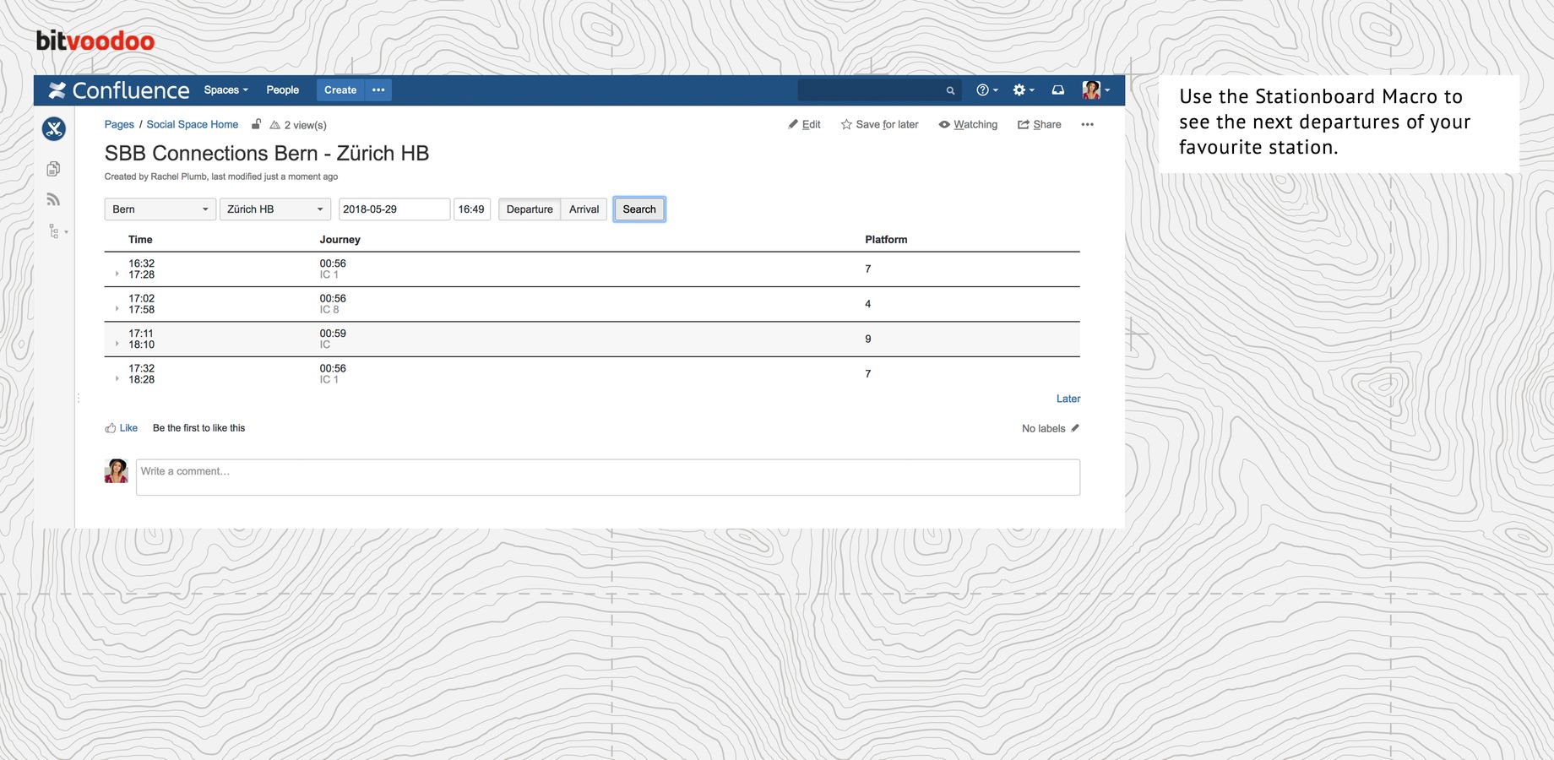
Task: Open the Spaces menu
Action: click(x=225, y=90)
